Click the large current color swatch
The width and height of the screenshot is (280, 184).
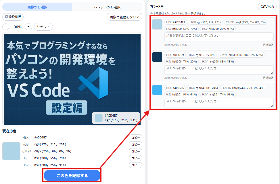11,151
